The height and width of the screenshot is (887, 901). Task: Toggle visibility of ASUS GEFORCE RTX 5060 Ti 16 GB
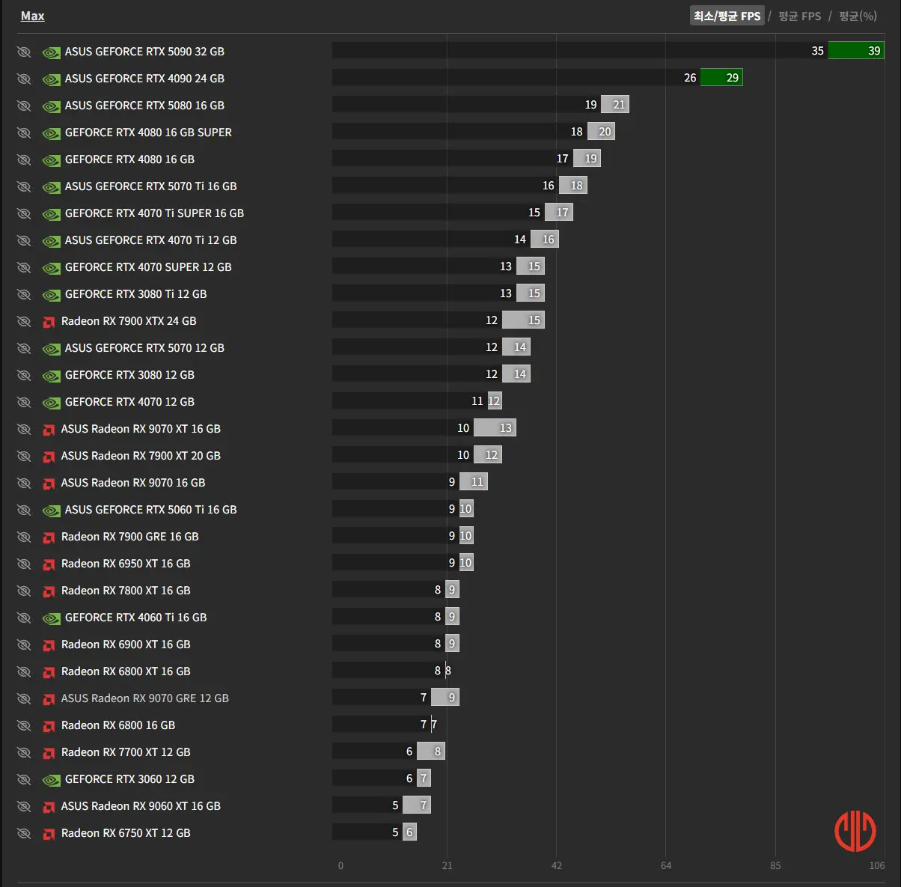(24, 510)
